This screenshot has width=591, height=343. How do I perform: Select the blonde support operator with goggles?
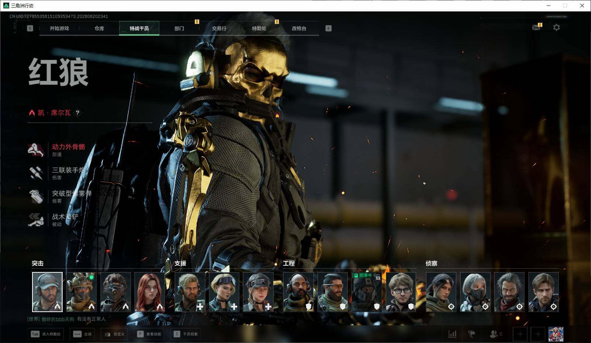224,292
